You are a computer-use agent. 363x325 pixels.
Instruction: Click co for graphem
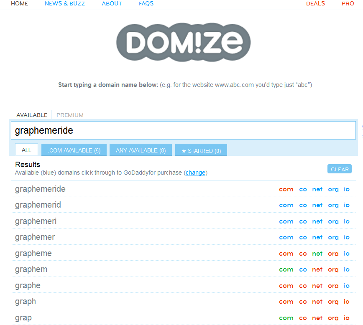tap(303, 270)
